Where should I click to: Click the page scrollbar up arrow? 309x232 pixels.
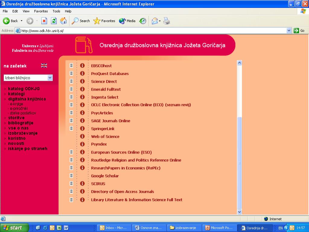(x=239, y=63)
